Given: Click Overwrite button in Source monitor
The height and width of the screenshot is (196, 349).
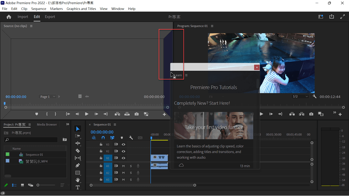Looking at the screenshot, I should tap(127, 114).
